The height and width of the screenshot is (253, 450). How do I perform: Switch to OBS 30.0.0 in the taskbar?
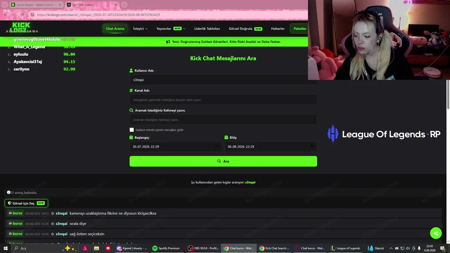click(x=203, y=248)
